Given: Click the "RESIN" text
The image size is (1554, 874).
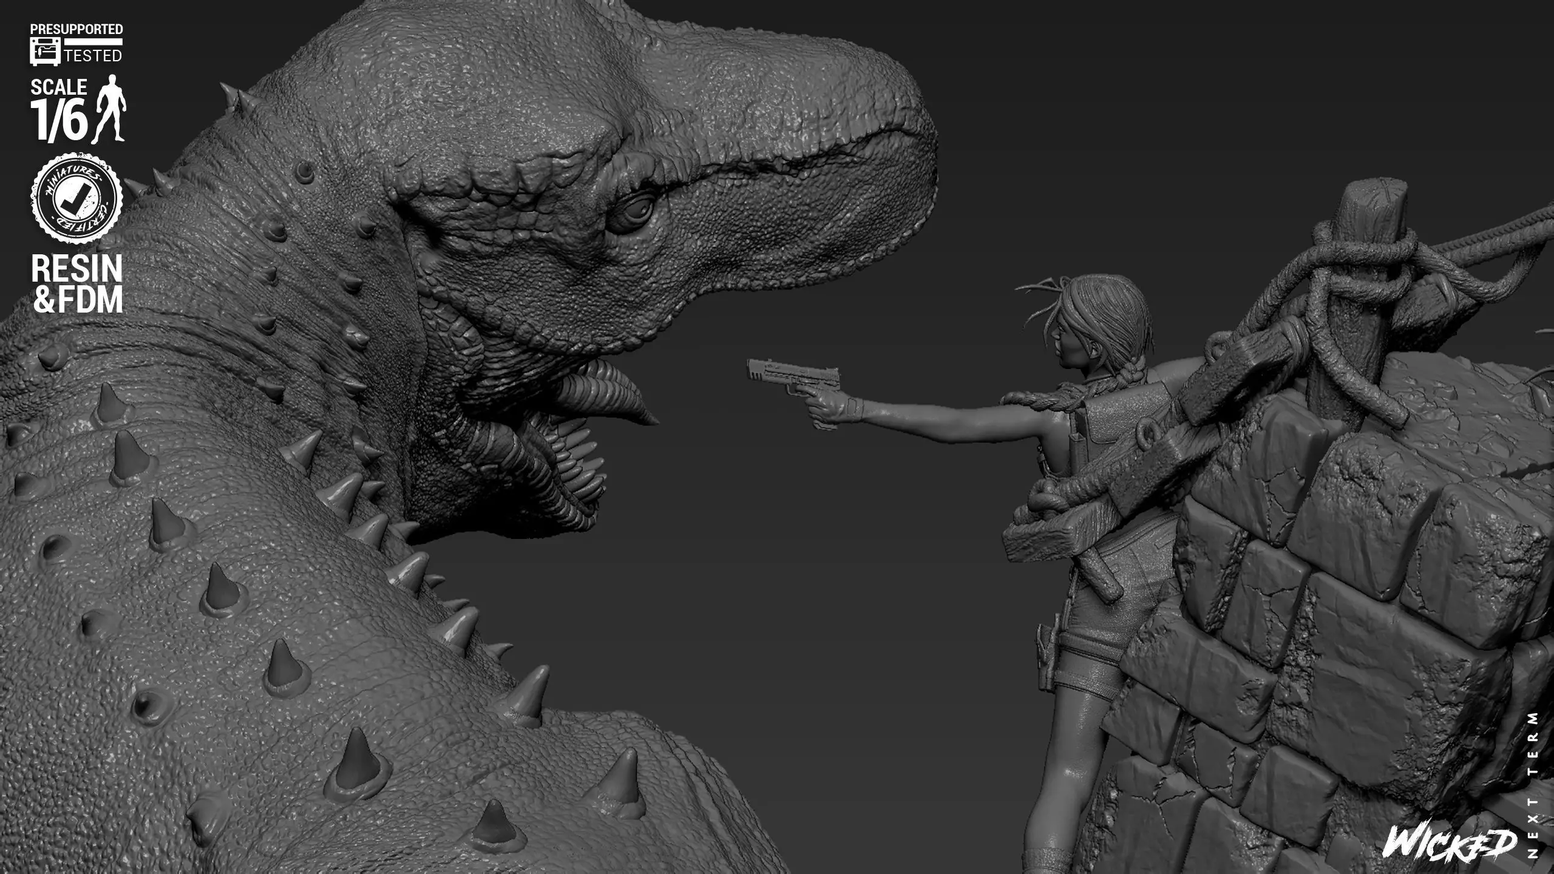Looking at the screenshot, I should click(x=77, y=268).
